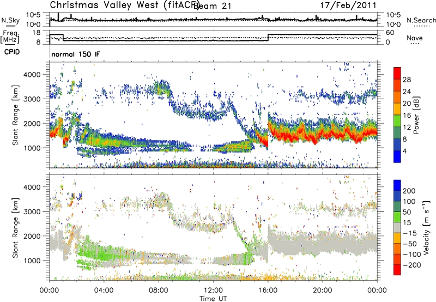The width and height of the screenshot is (436, 302).
Task: Click the "CPID" row label
Action: click(12, 52)
